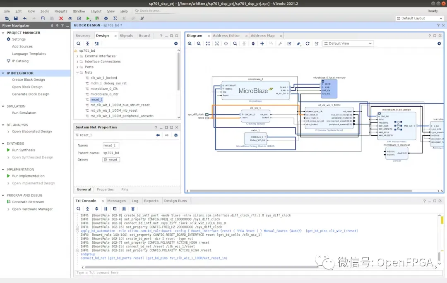This screenshot has width=447, height=283.
Task: Switch to the Sources tab
Action: pos(83,36)
